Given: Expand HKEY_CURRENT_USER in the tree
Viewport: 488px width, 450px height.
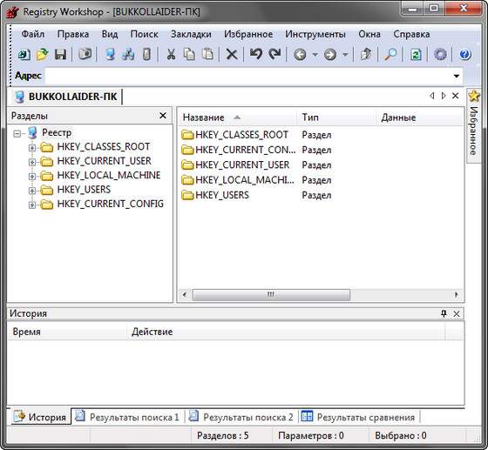Looking at the screenshot, I should [32, 162].
